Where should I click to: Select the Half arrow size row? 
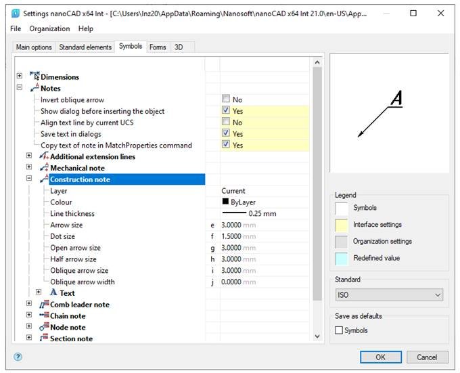pos(73,259)
